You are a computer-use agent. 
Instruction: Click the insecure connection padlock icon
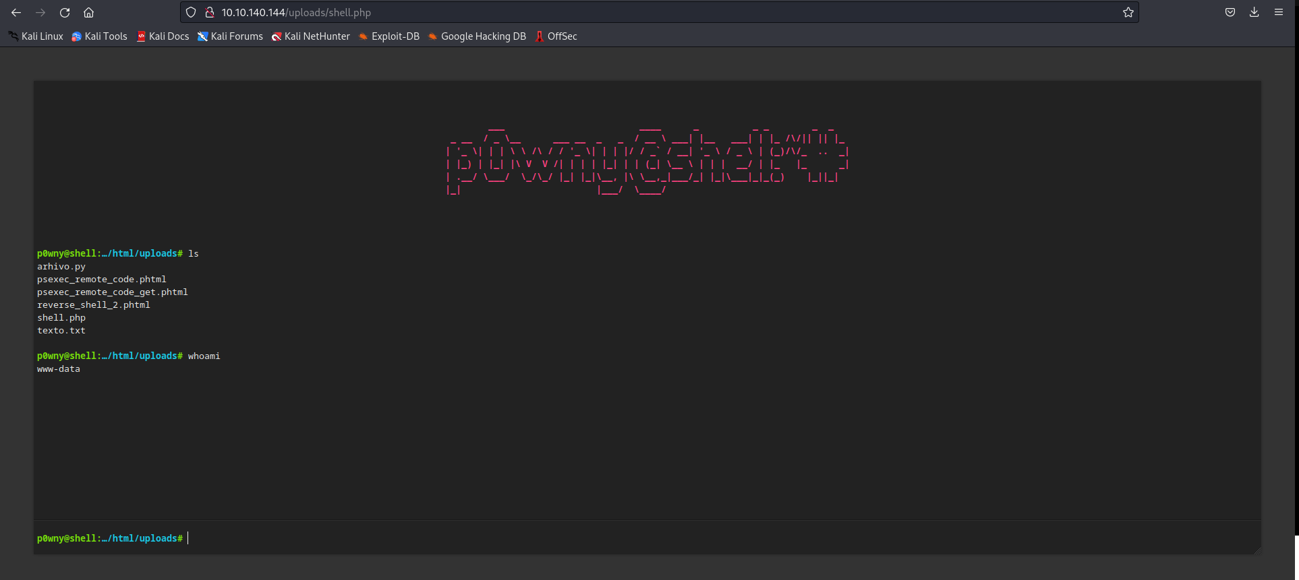(x=210, y=12)
